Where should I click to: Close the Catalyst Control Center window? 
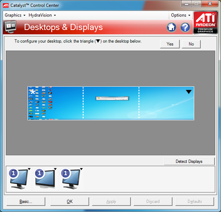210,4
